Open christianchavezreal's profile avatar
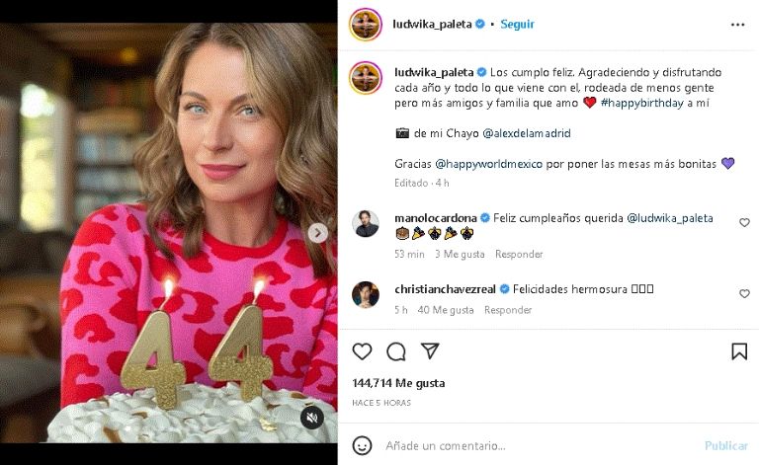Image resolution: width=759 pixels, height=465 pixels. click(366, 295)
